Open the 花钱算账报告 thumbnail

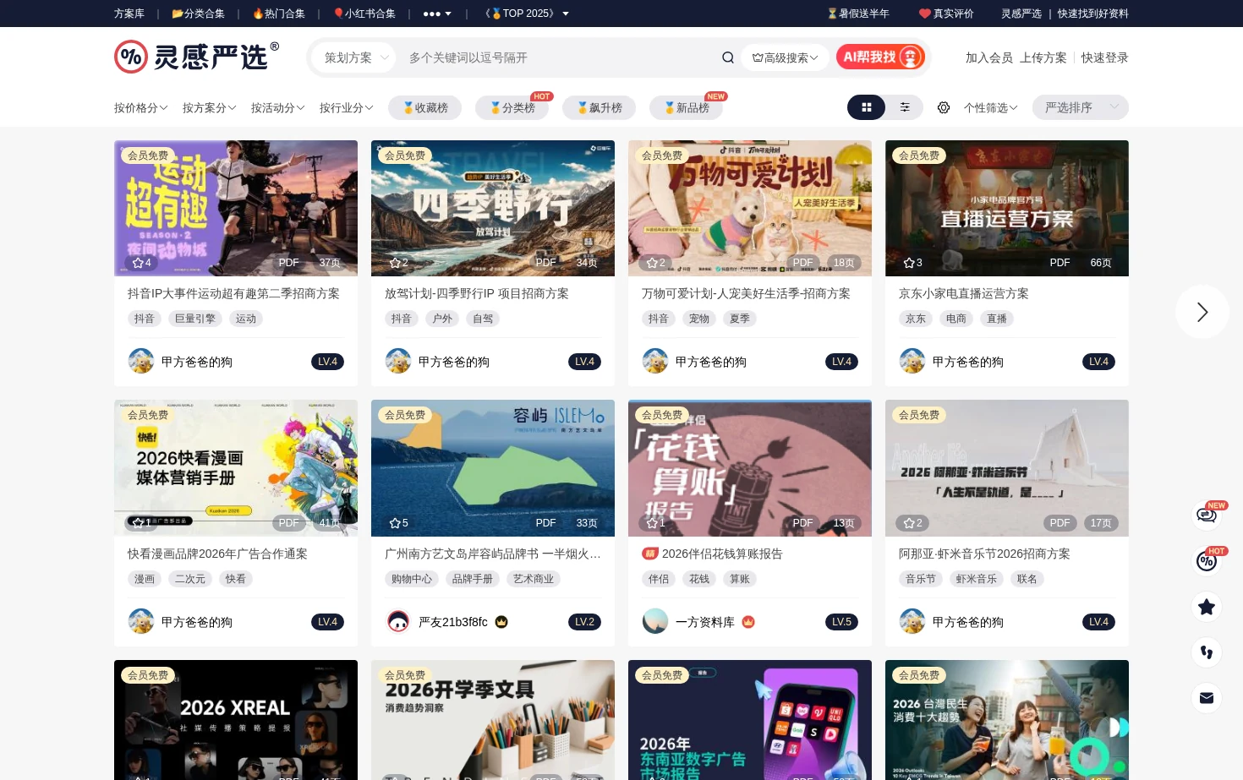750,468
